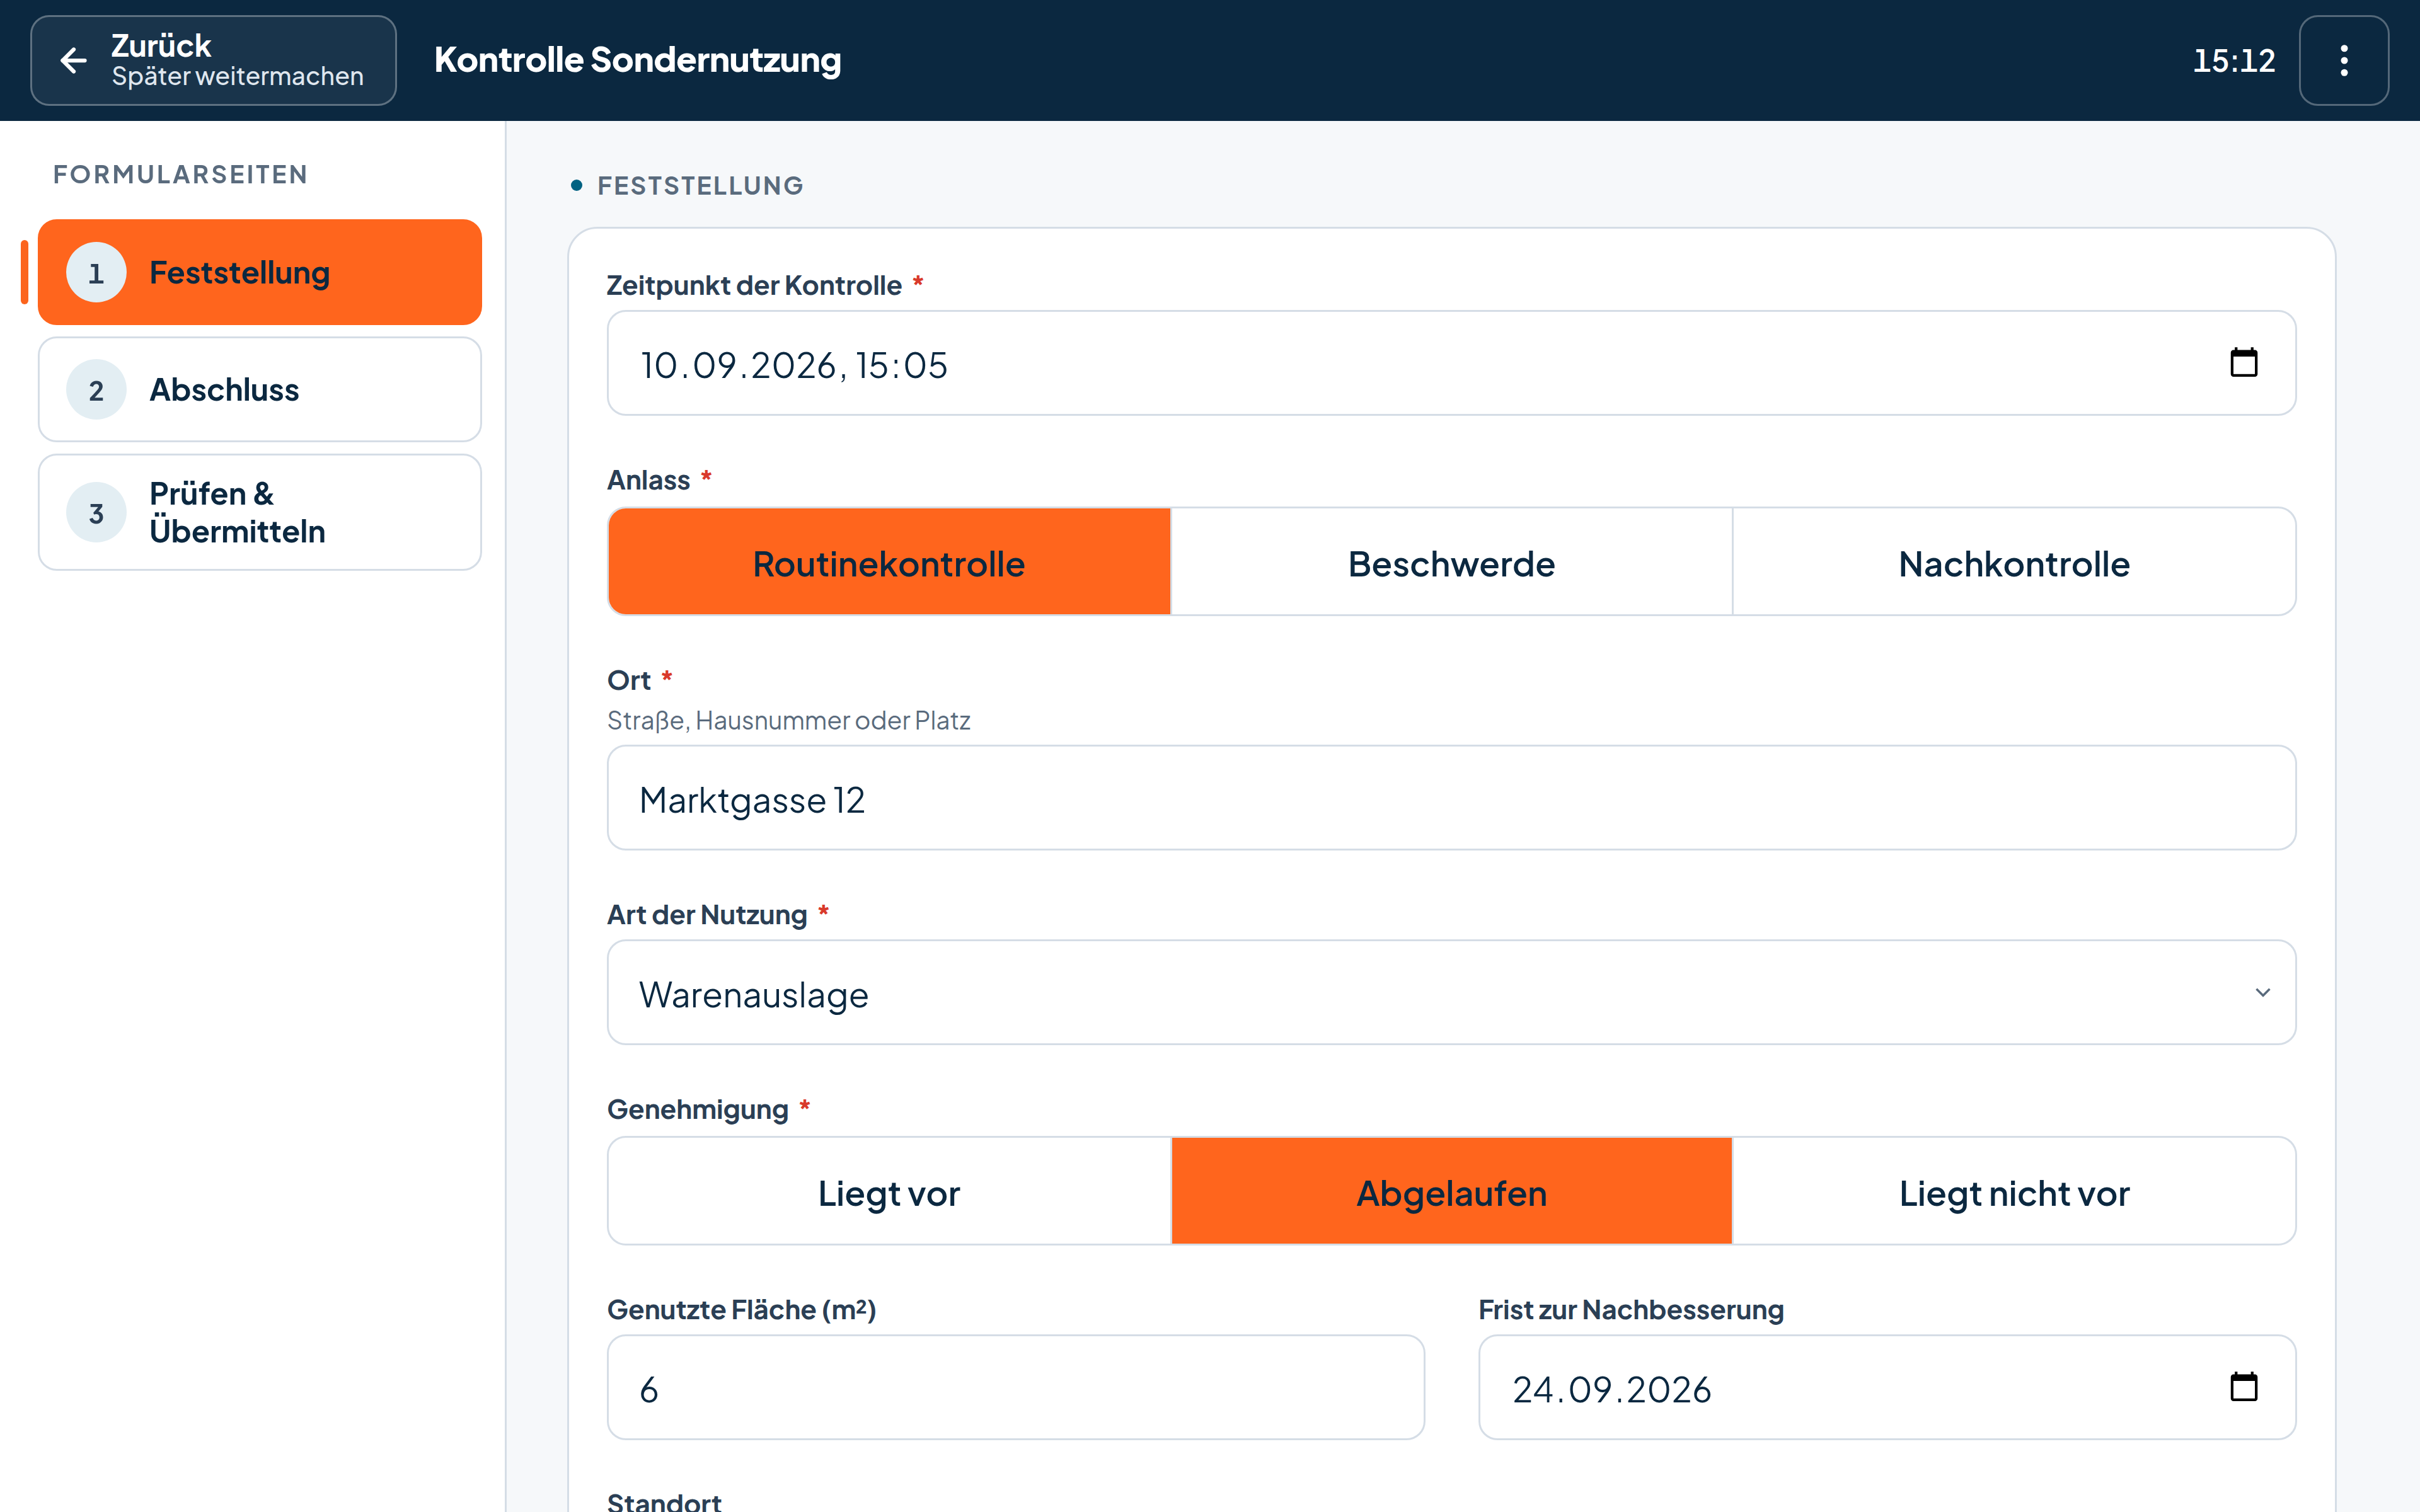
Task: Select Nachkontrolle as Anlass
Action: point(2014,562)
